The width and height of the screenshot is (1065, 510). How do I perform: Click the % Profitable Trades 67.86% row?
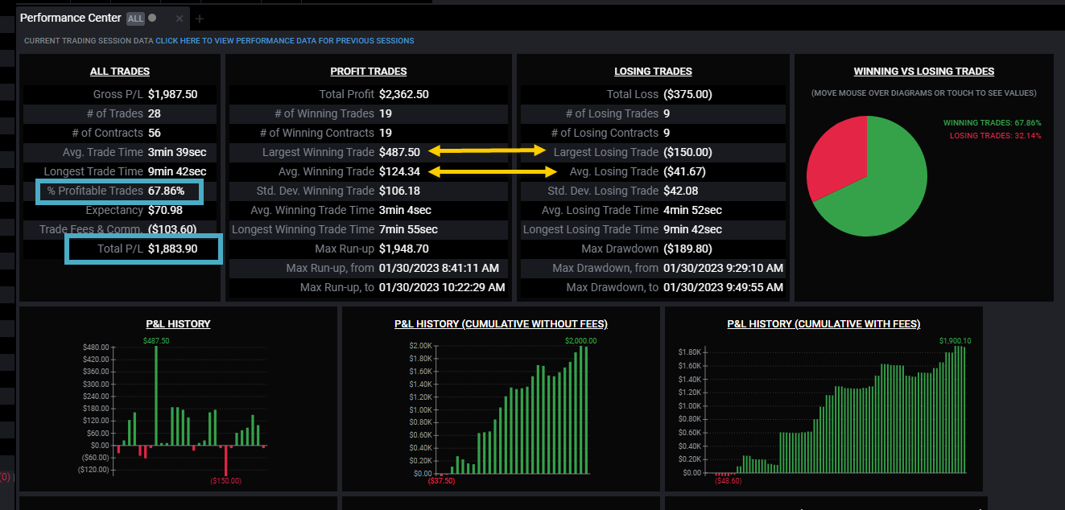pyautogui.click(x=120, y=191)
